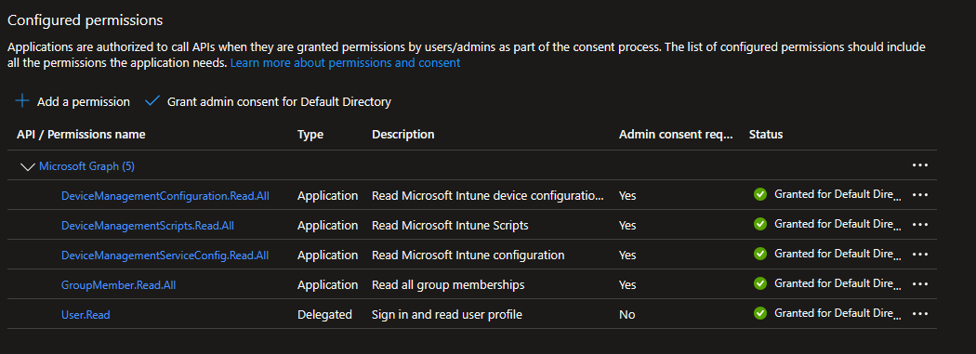976x354 pixels.
Task: Click description Read all group memberships
Action: click(x=448, y=285)
